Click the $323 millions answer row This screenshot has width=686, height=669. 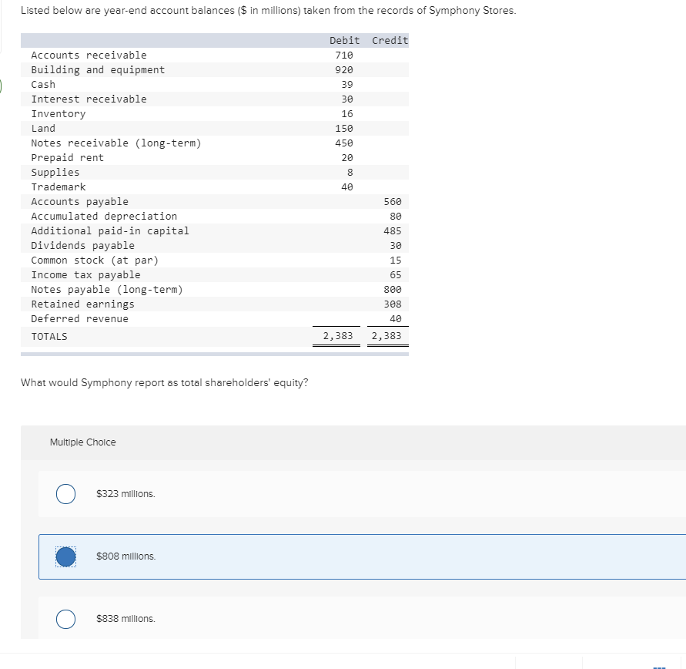tap(231, 493)
